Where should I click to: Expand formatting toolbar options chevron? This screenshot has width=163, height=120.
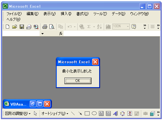coord(158,27)
